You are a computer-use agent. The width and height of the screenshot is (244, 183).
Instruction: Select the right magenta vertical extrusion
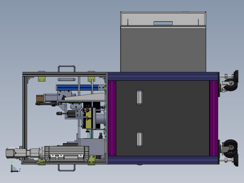[213, 118]
